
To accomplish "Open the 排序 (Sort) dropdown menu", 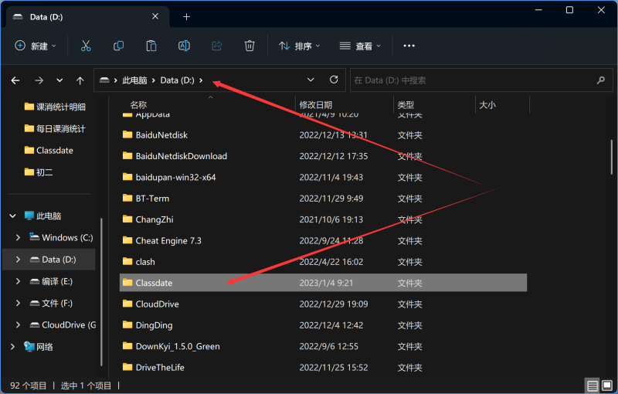I will click(300, 46).
